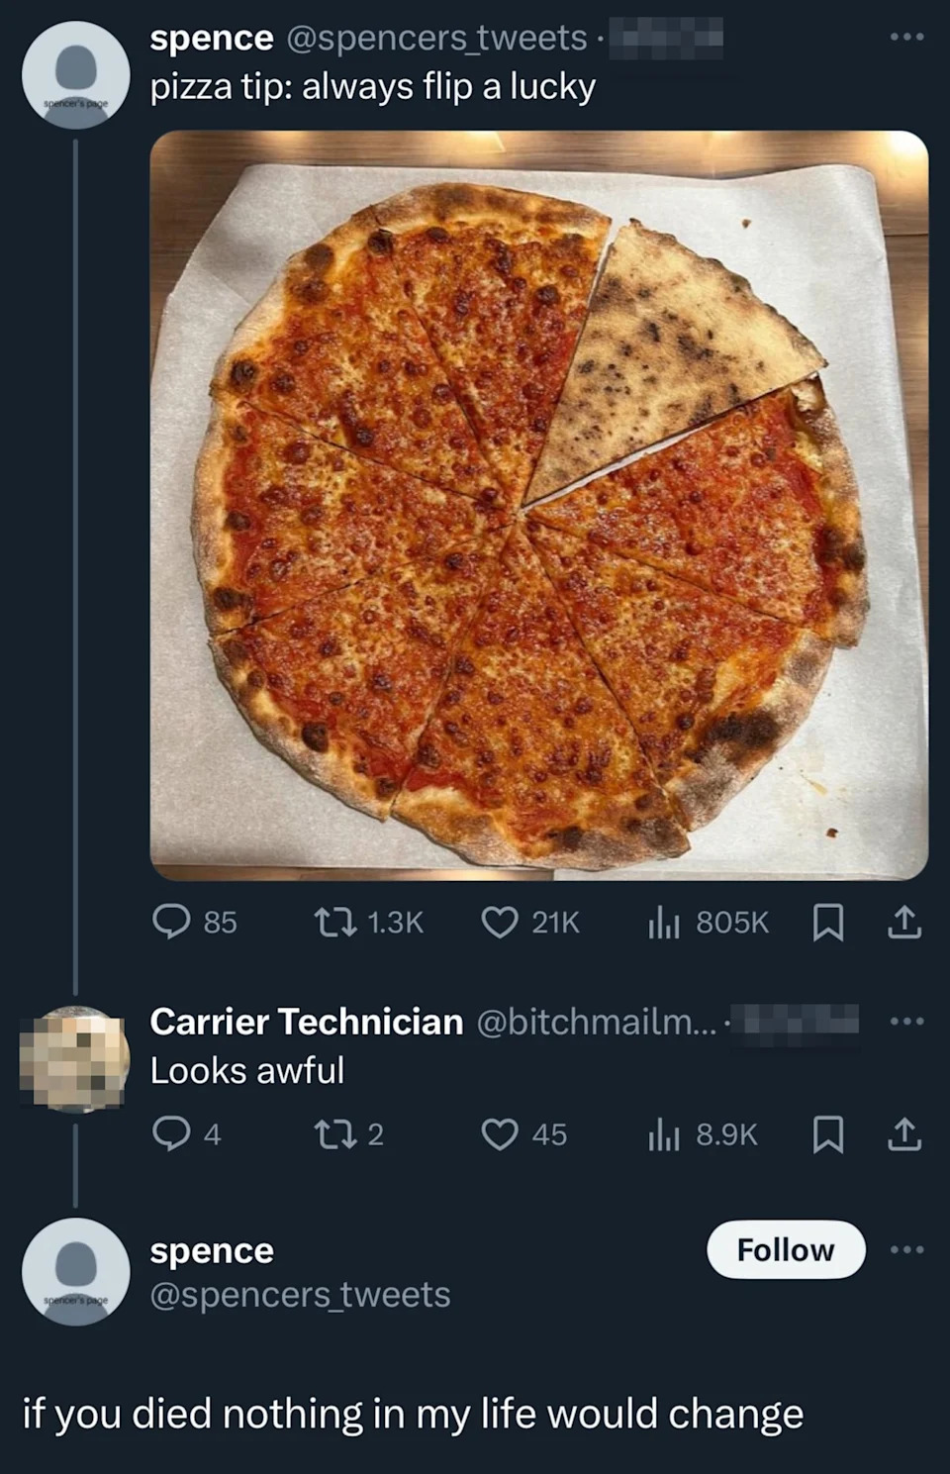Open Carrier Technician's blurred avatar

click(75, 1058)
